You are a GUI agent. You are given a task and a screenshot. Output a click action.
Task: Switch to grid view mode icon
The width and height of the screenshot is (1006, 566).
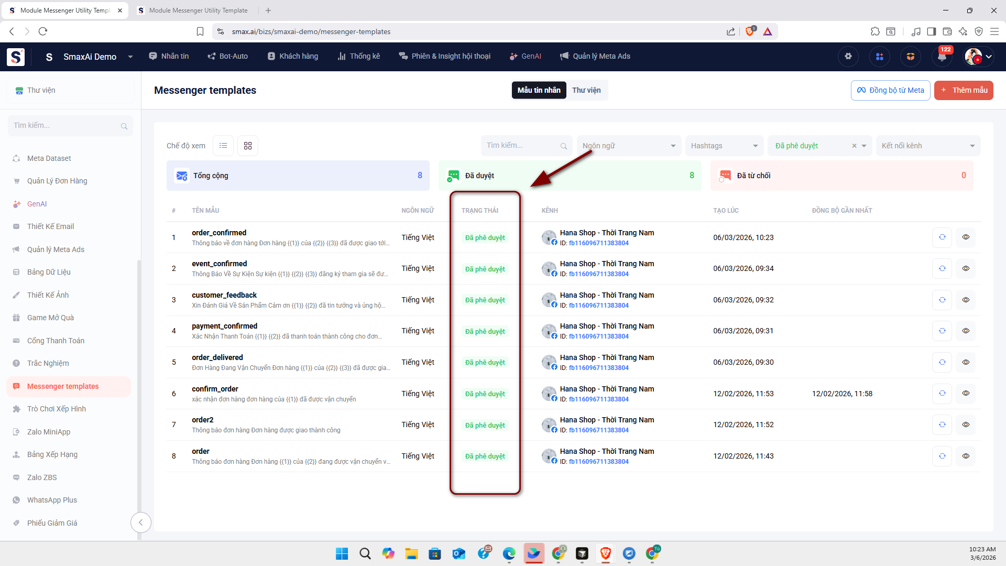click(x=248, y=146)
